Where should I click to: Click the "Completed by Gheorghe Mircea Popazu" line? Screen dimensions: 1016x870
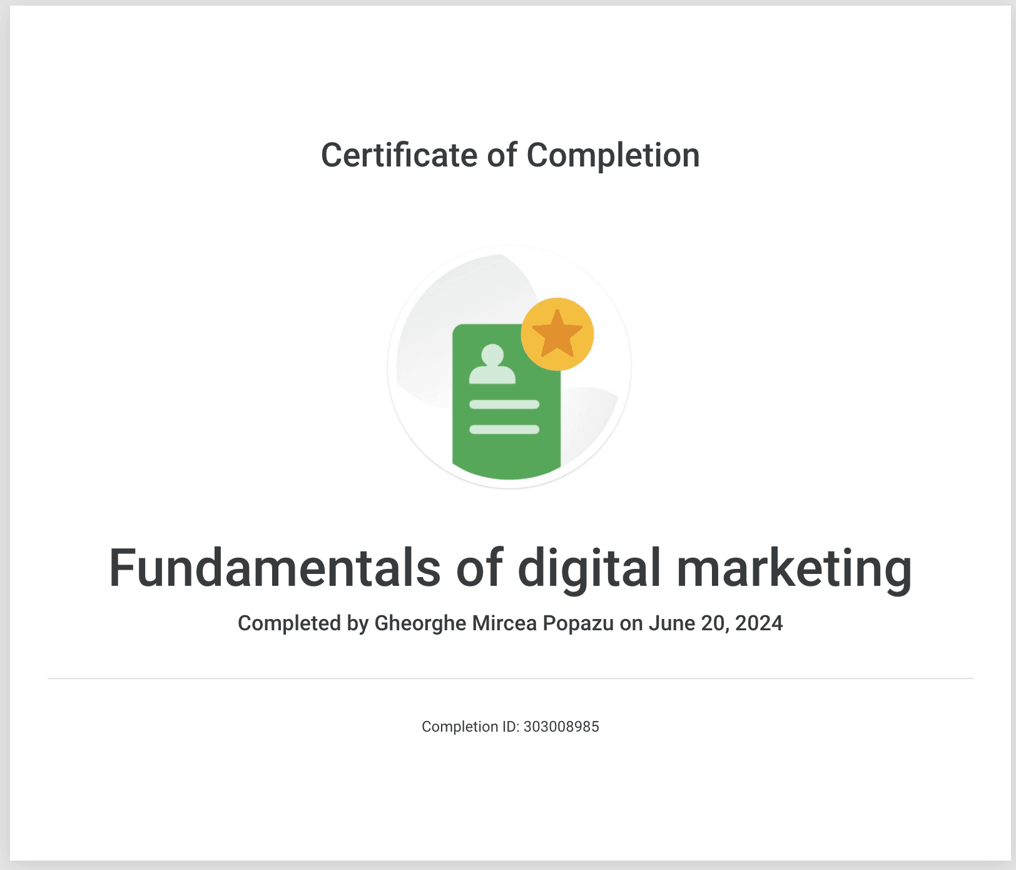point(510,623)
